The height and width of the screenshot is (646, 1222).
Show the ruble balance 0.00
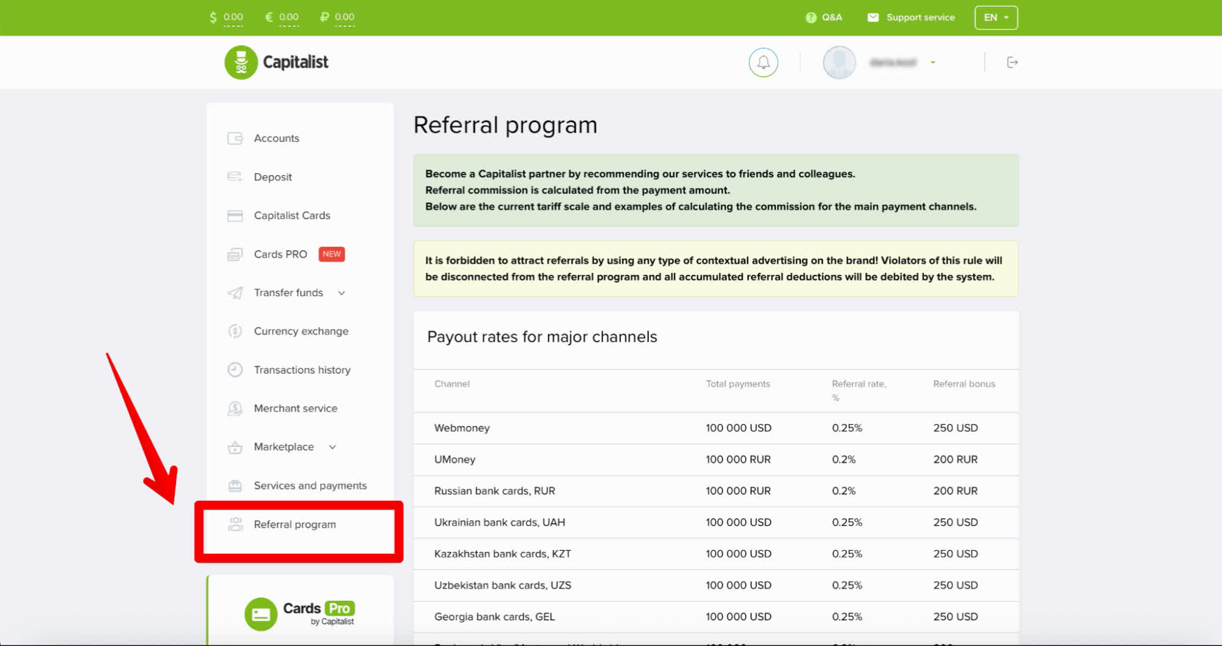point(345,17)
